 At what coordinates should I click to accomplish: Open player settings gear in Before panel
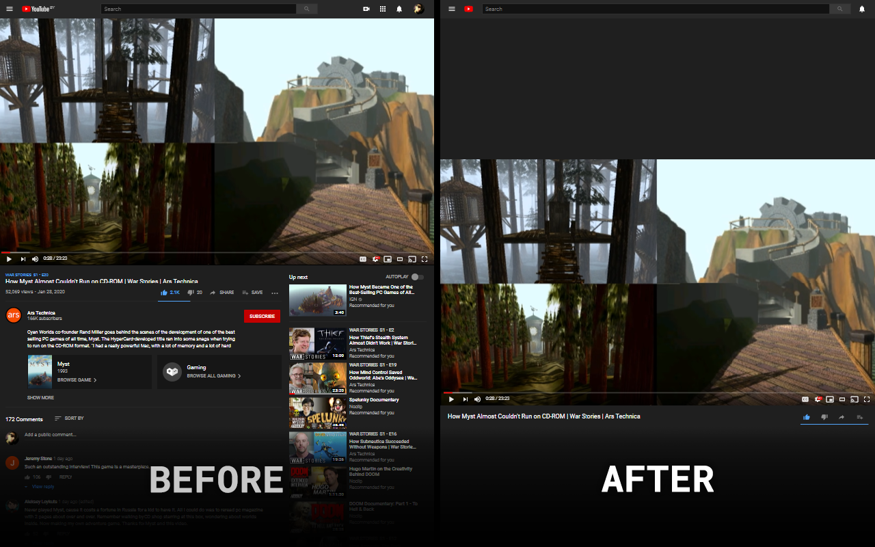pyautogui.click(x=375, y=259)
